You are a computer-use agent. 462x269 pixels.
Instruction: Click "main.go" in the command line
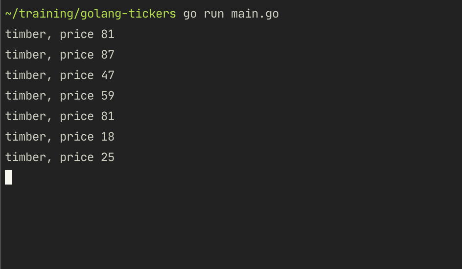coord(255,14)
